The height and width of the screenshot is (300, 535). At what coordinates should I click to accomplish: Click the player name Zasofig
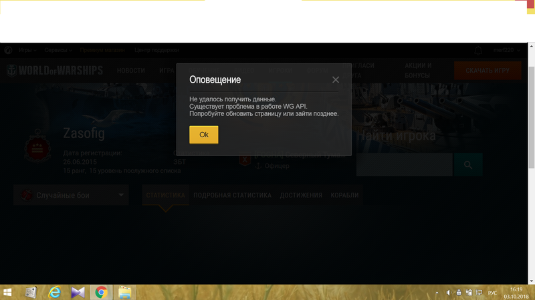tap(84, 133)
